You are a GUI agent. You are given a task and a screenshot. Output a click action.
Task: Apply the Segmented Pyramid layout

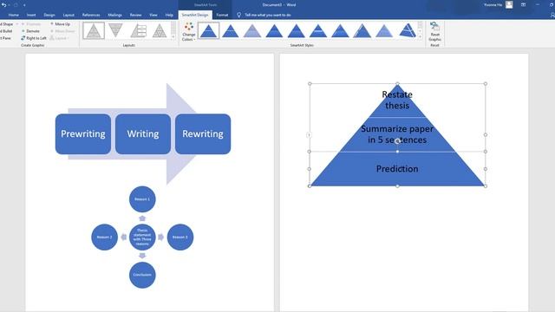click(160, 30)
